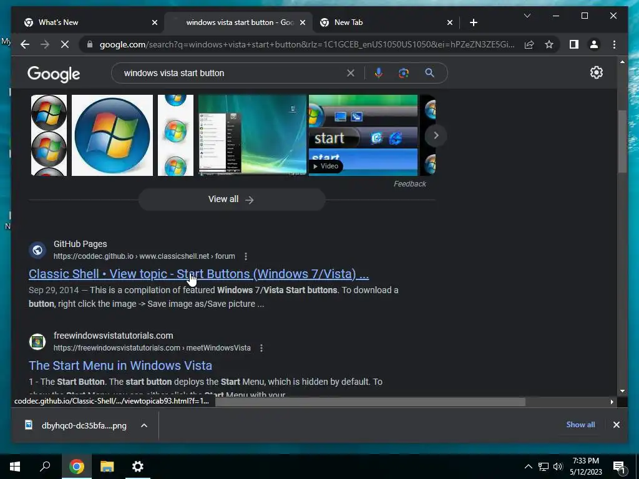Click the forward navigation arrow
The width and height of the screenshot is (639, 479).
45,44
